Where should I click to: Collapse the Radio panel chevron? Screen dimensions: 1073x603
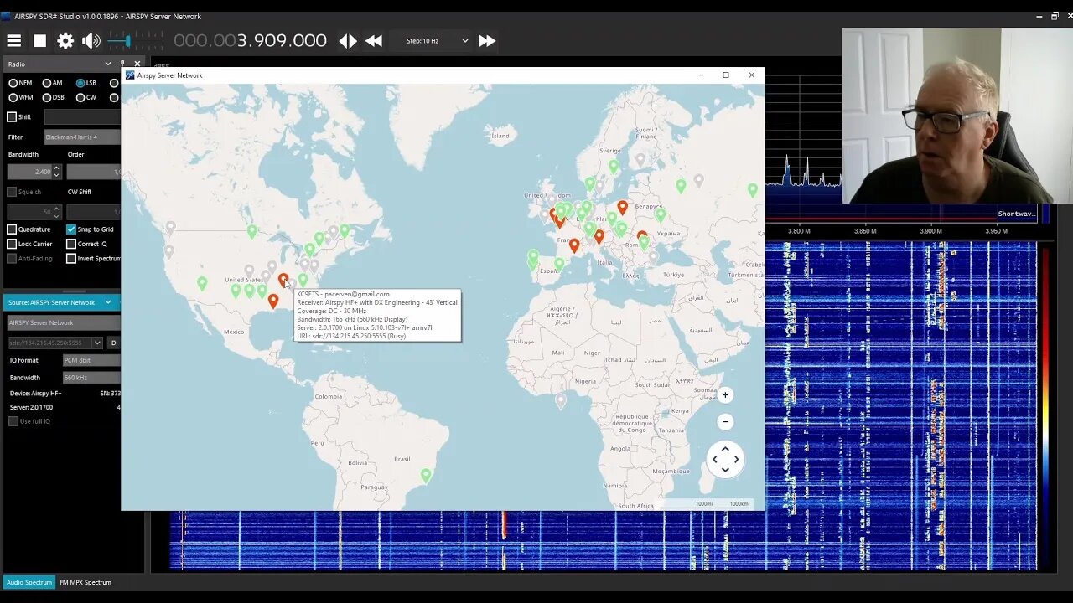pyautogui.click(x=107, y=64)
